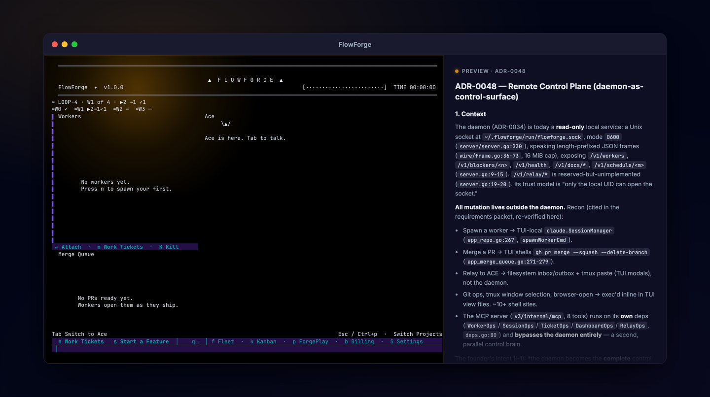
Task: Choose s Start a Feature
Action: 141,341
